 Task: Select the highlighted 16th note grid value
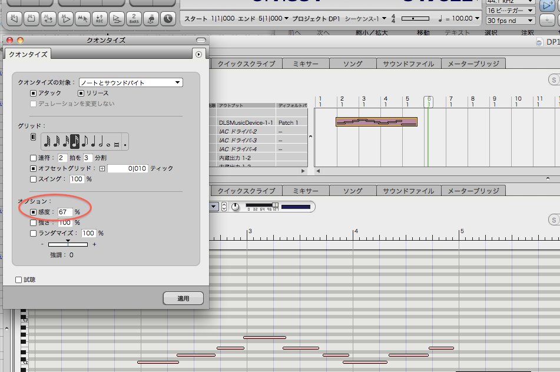pos(75,141)
